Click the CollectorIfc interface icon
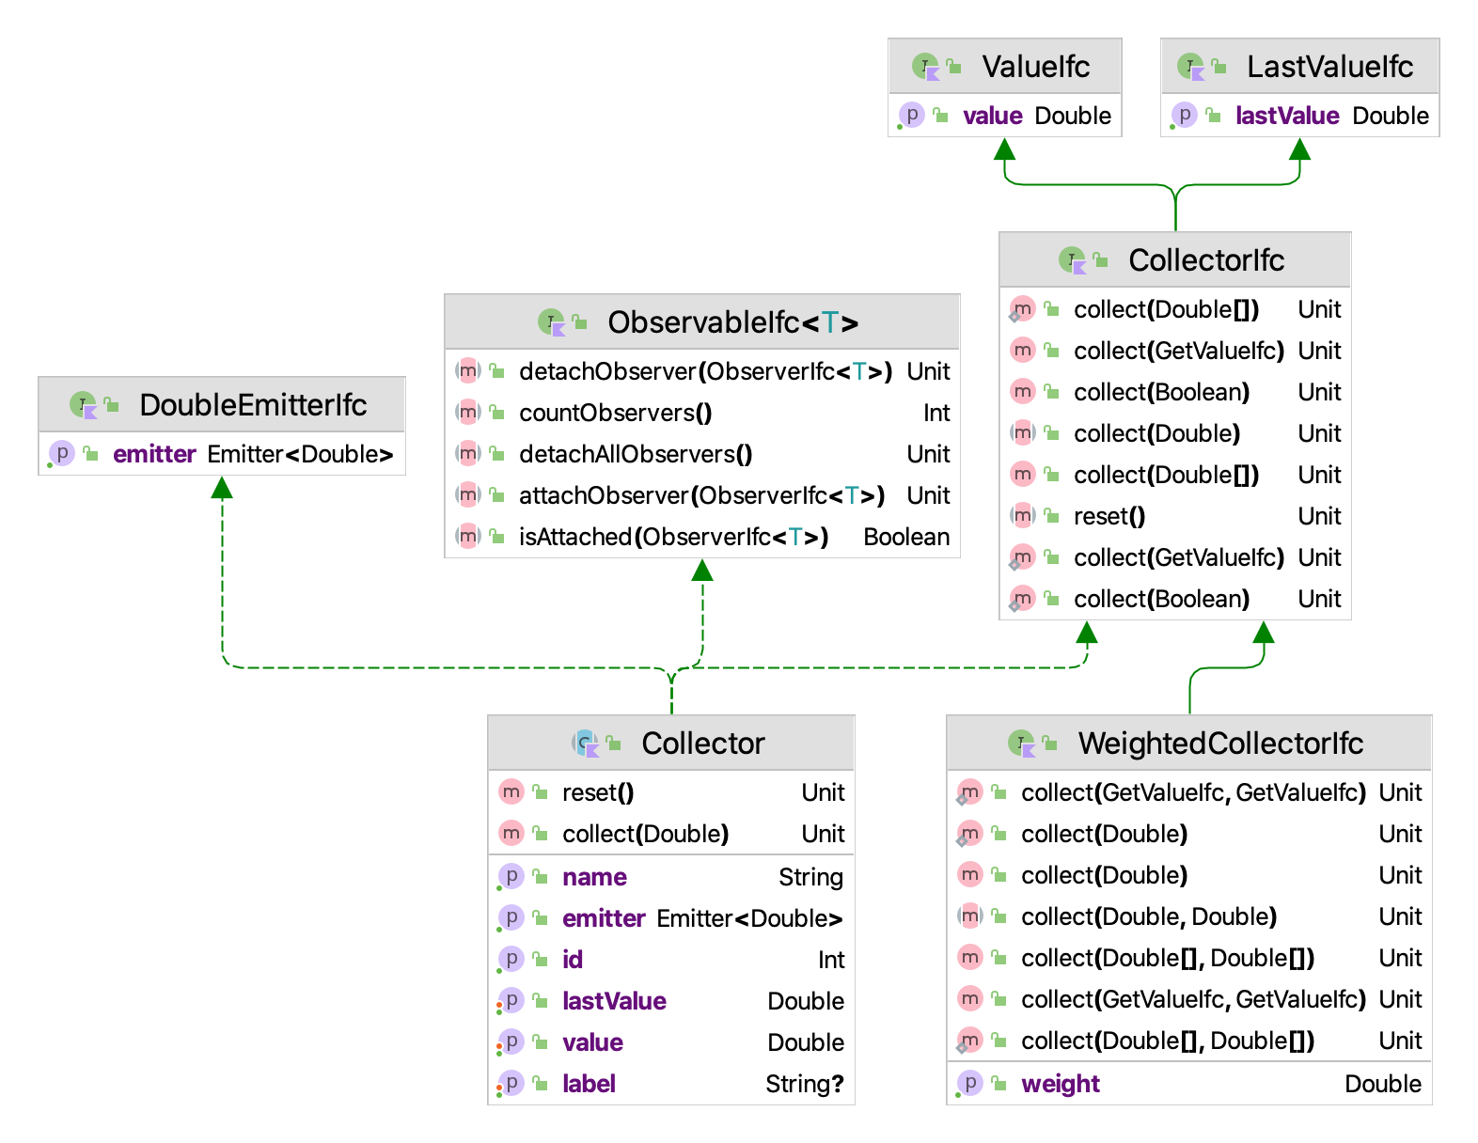Screen dimensions: 1478x1143 pos(1073,260)
